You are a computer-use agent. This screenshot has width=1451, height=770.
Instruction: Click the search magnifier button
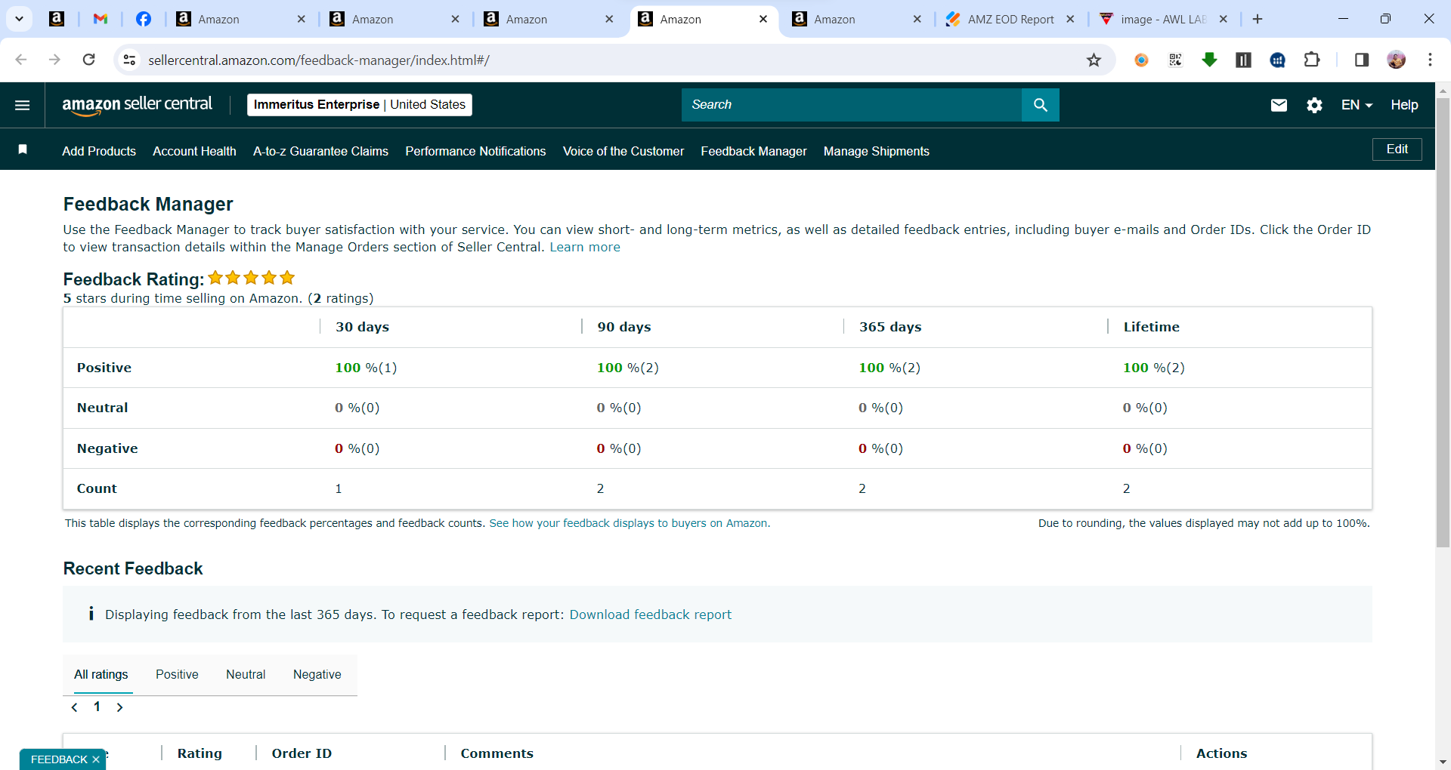click(x=1040, y=105)
